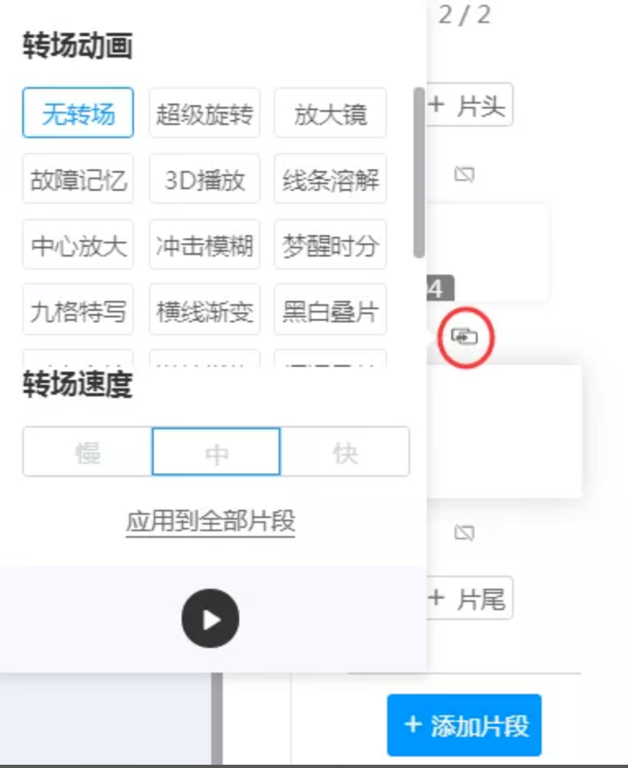Choose 线条溶解 transition

pyautogui.click(x=330, y=178)
